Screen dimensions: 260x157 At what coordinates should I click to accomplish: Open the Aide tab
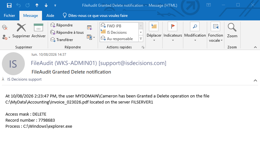coord(50,16)
